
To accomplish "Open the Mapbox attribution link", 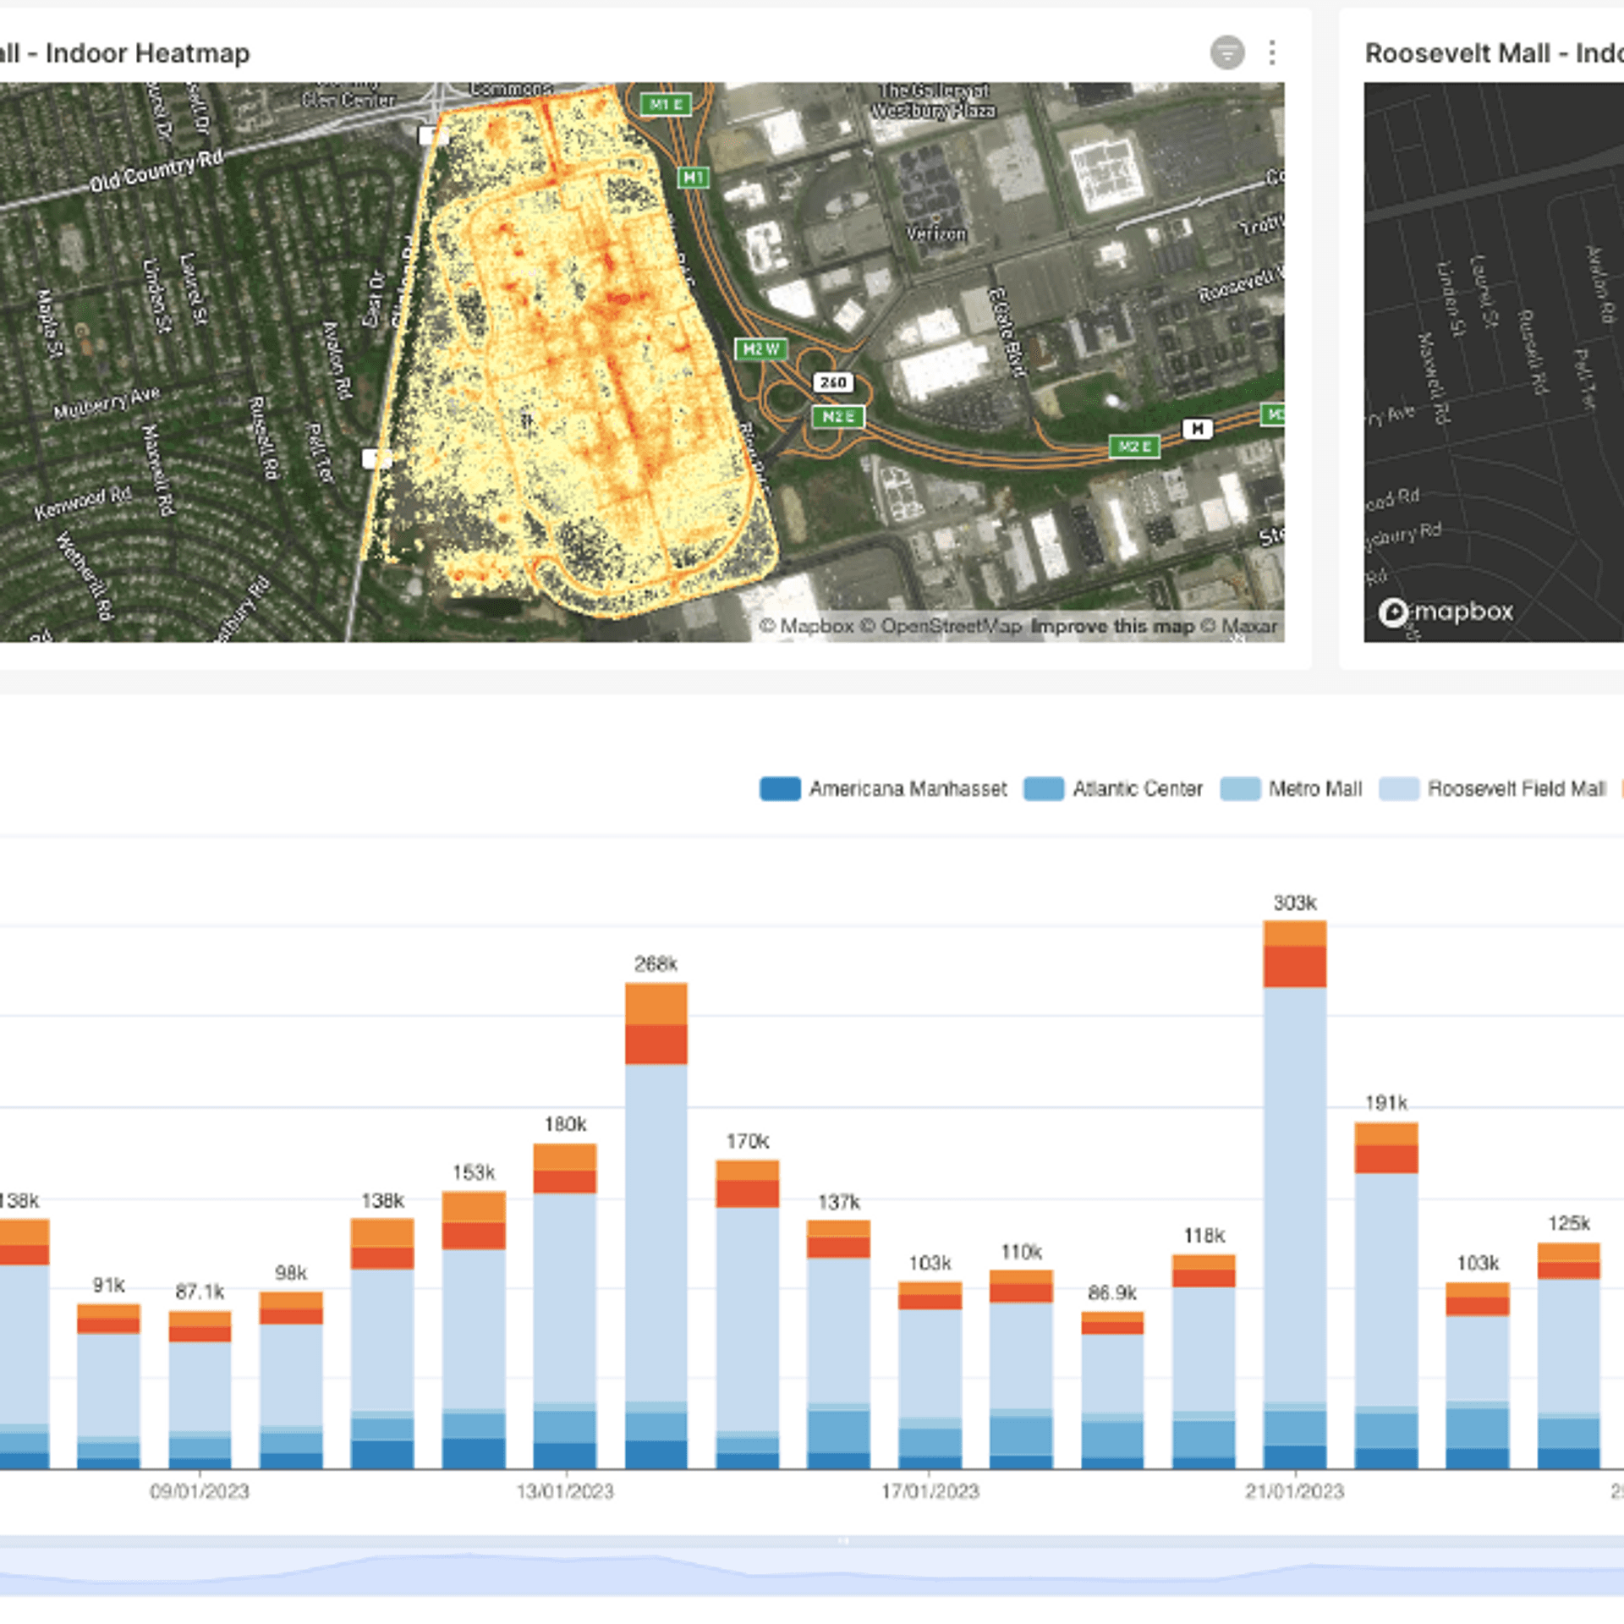I will pos(806,626).
